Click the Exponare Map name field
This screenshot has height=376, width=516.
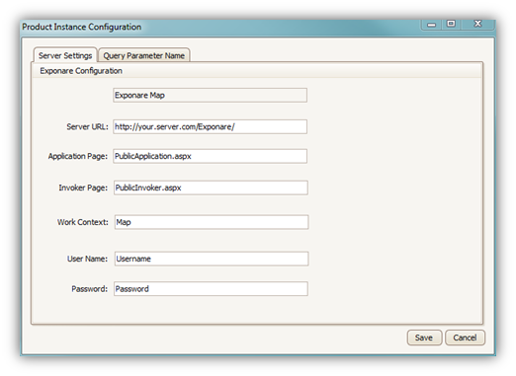tap(210, 95)
